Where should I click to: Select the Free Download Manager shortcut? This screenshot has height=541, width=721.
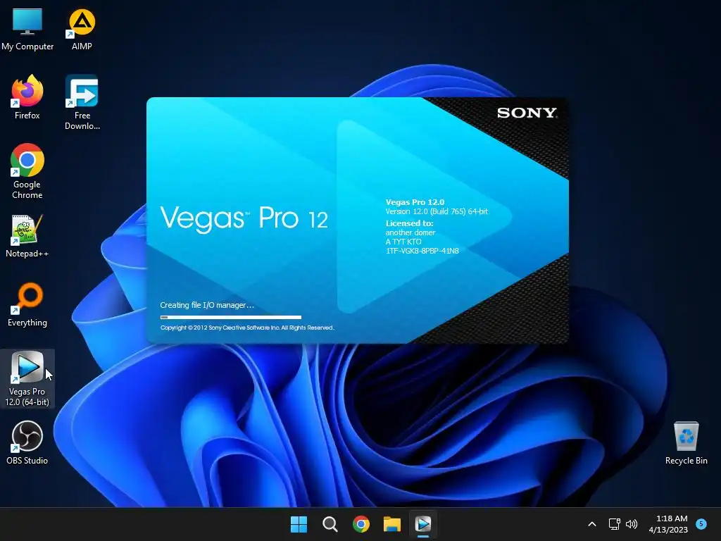82,103
